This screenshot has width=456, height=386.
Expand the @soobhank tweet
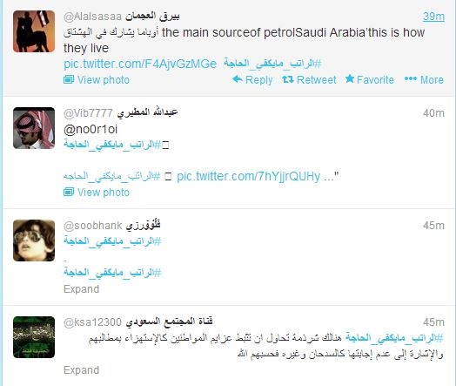point(82,289)
